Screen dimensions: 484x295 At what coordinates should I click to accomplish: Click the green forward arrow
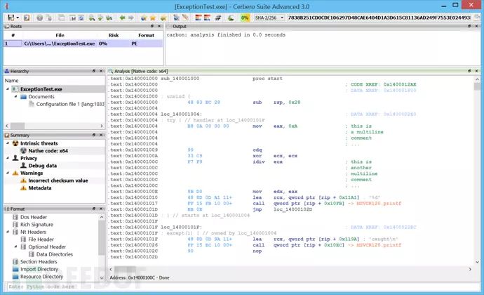(x=133, y=17)
